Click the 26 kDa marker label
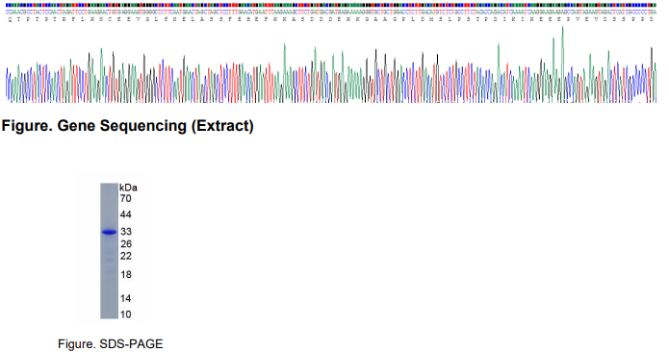Image resolution: width=669 pixels, height=352 pixels. click(x=126, y=244)
